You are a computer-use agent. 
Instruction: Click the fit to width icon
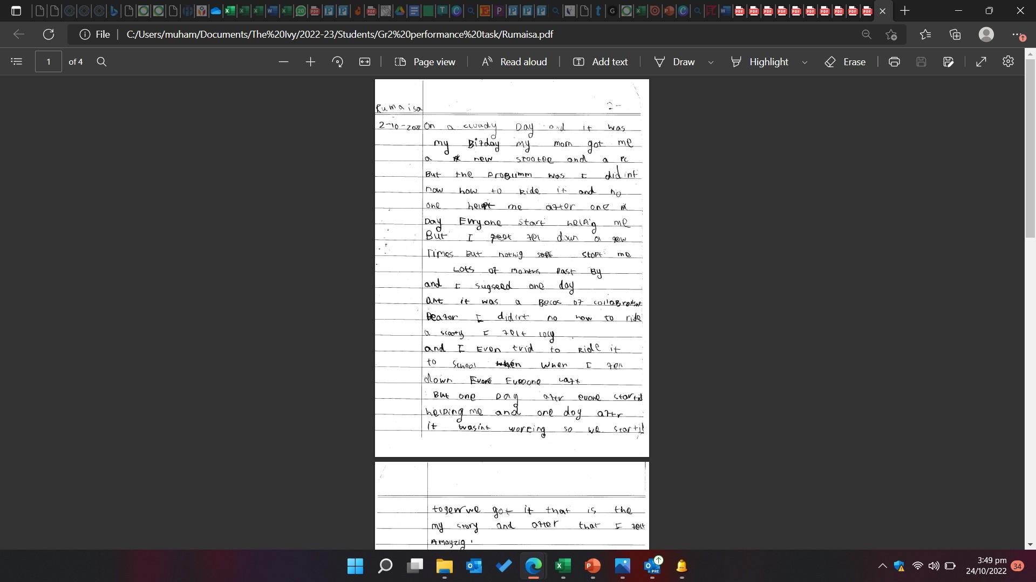coord(365,61)
